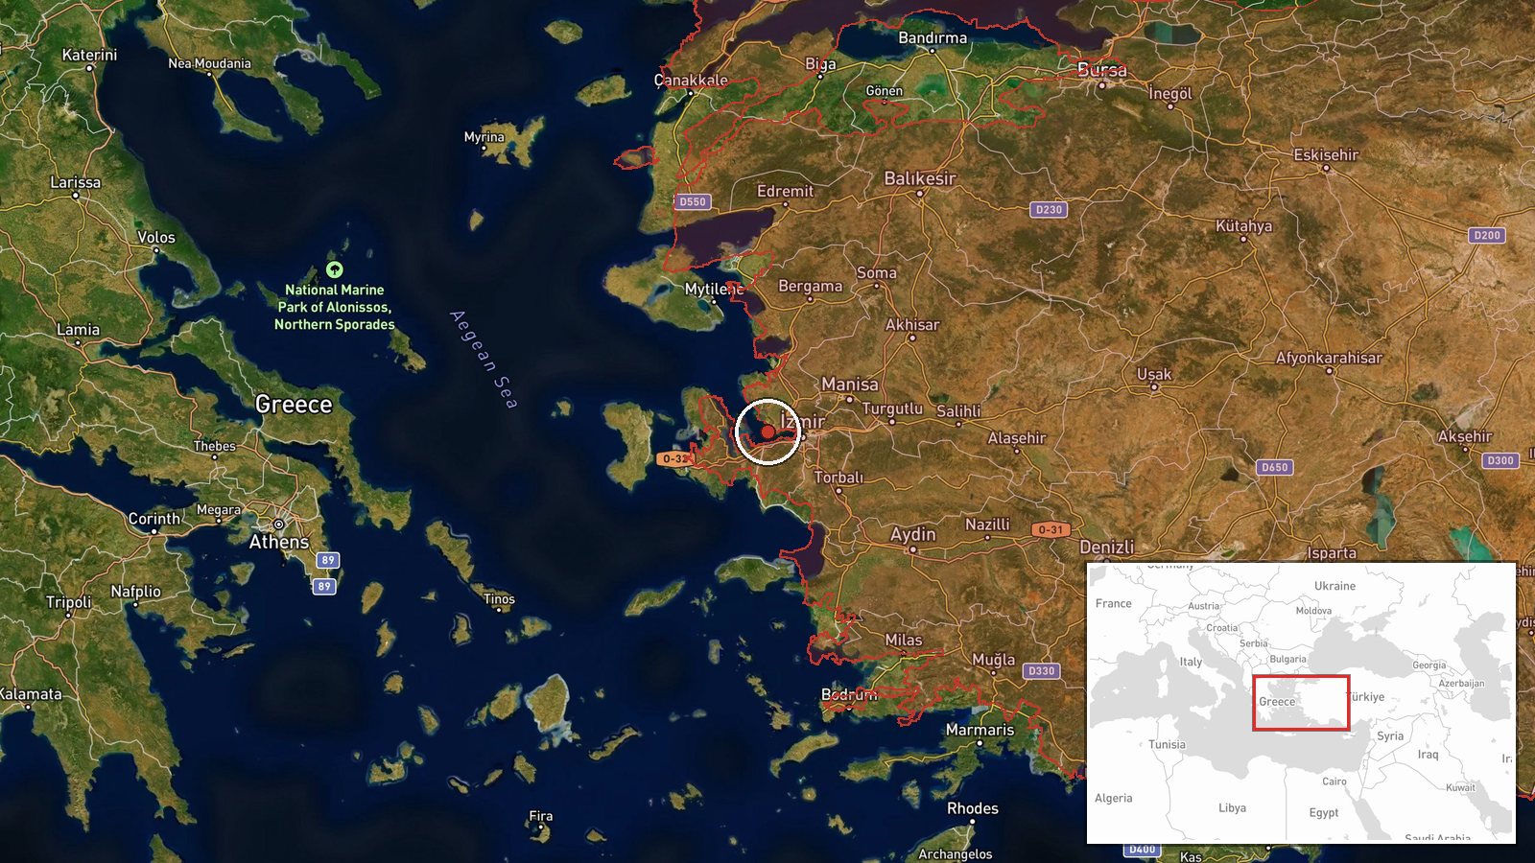Click the Aydın city label
Image resolution: width=1535 pixels, height=863 pixels.
click(x=913, y=535)
